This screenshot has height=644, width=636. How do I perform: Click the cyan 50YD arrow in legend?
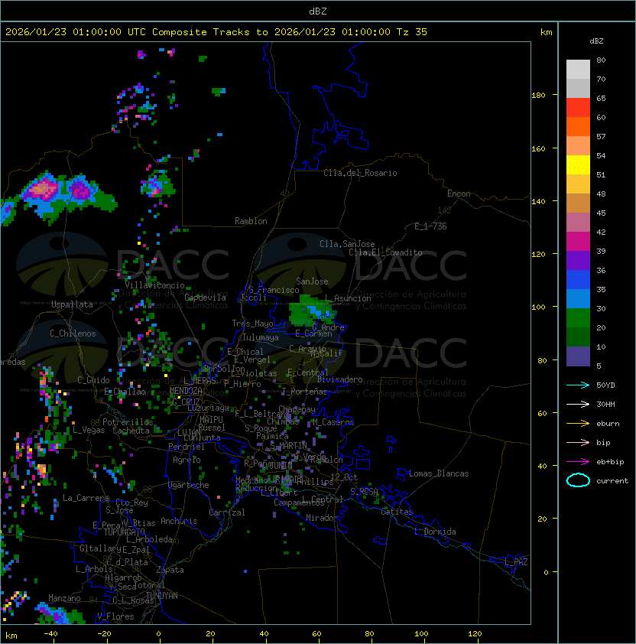point(578,385)
